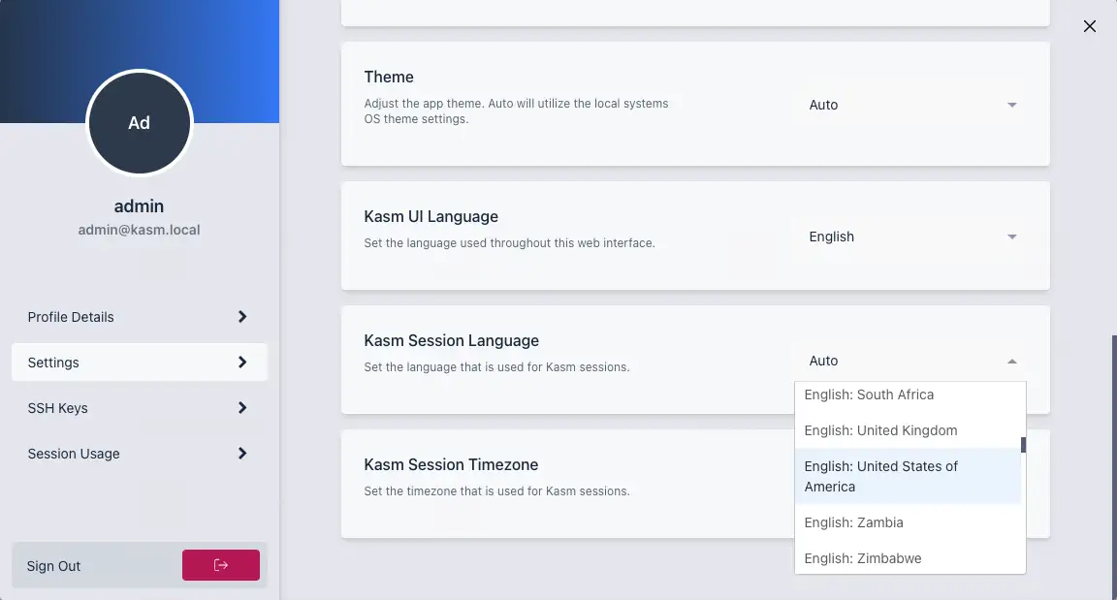The width and height of the screenshot is (1117, 600).
Task: Open the Theme dropdown set to Auto
Action: pyautogui.click(x=911, y=105)
